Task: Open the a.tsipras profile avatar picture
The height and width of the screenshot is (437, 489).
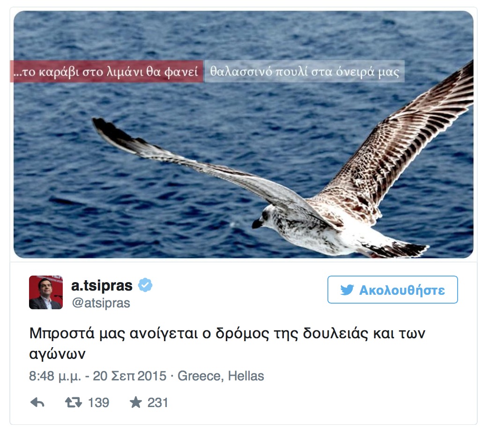Action: 46,292
